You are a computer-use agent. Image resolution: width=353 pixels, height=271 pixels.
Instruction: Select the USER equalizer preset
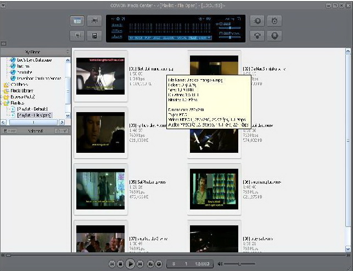[203, 38]
